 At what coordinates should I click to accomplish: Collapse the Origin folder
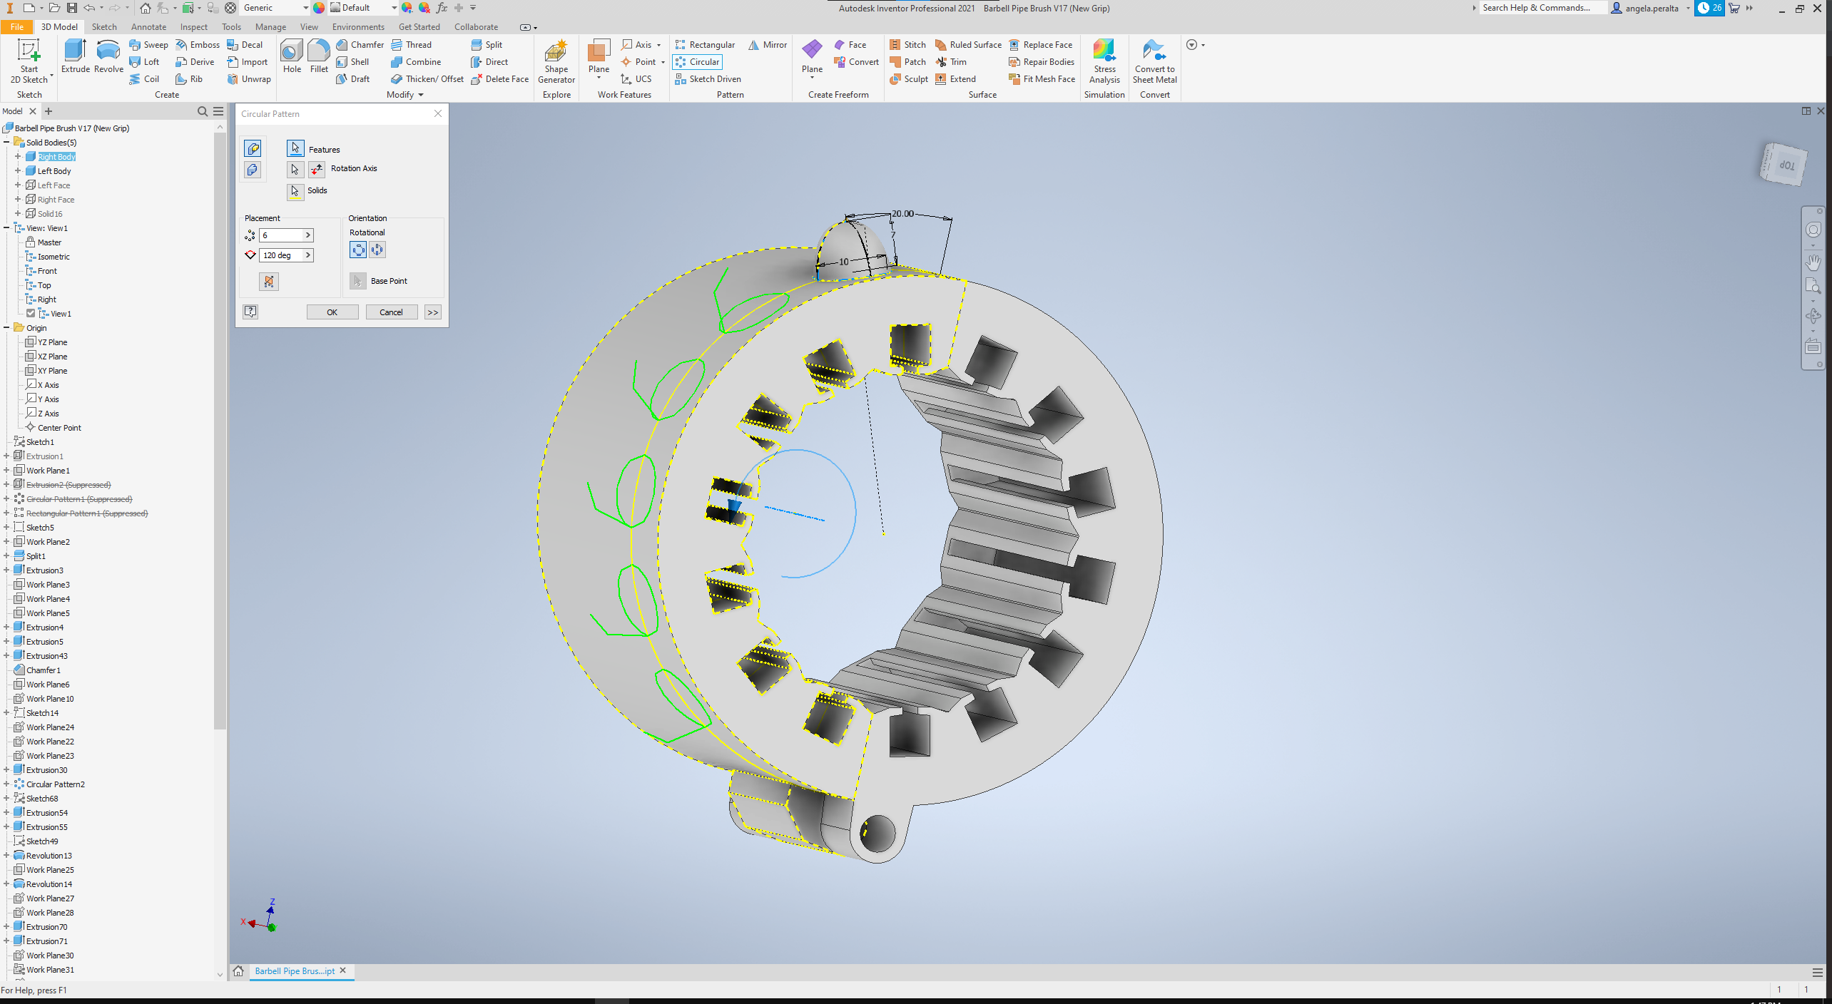[6, 327]
